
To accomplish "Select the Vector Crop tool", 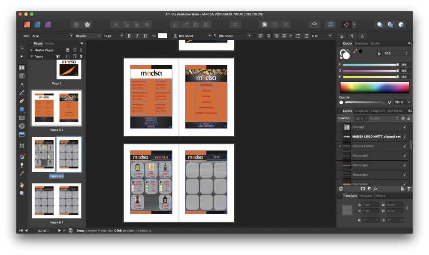I will (22, 145).
